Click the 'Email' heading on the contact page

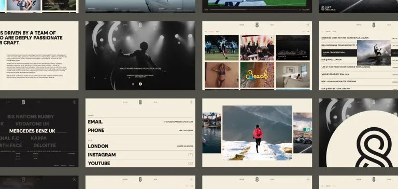(x=95, y=122)
